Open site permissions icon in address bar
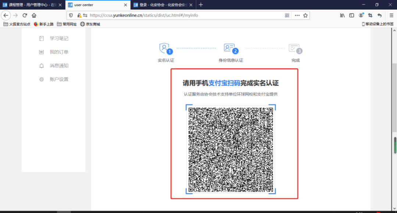Screen dimensions: 397x213 click(x=85, y=15)
